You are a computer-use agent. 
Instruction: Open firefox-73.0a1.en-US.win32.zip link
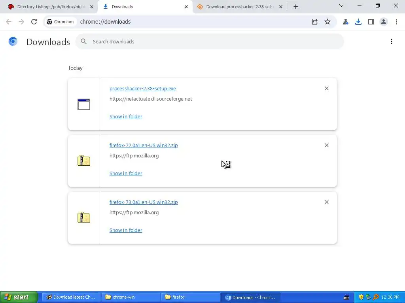click(x=144, y=202)
